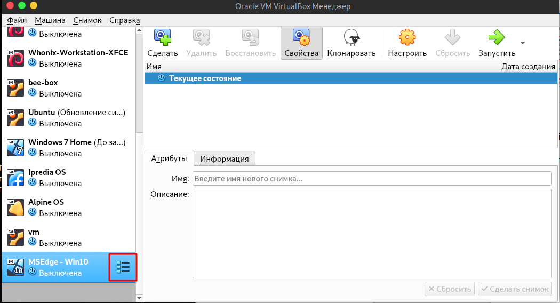
Task: Click inside the Описание text area
Action: [x=372, y=233]
